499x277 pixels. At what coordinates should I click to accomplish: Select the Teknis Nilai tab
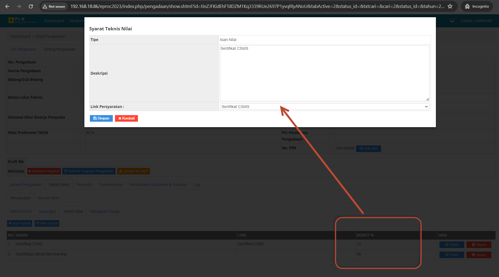click(73, 211)
